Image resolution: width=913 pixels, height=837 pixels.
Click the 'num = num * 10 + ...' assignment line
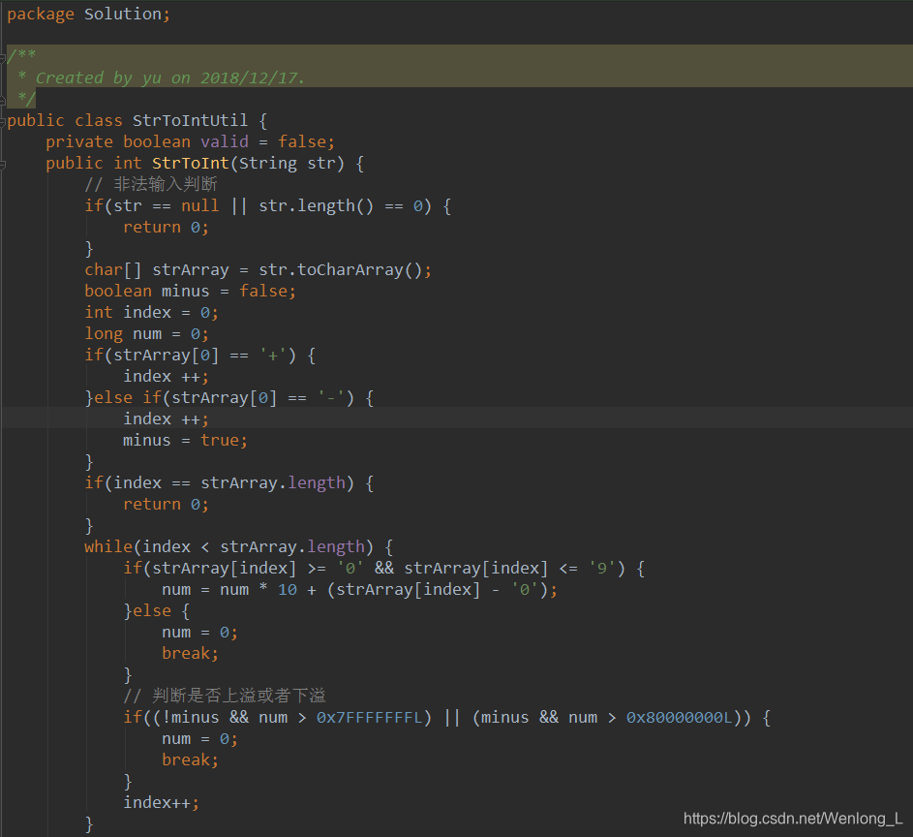(x=360, y=589)
